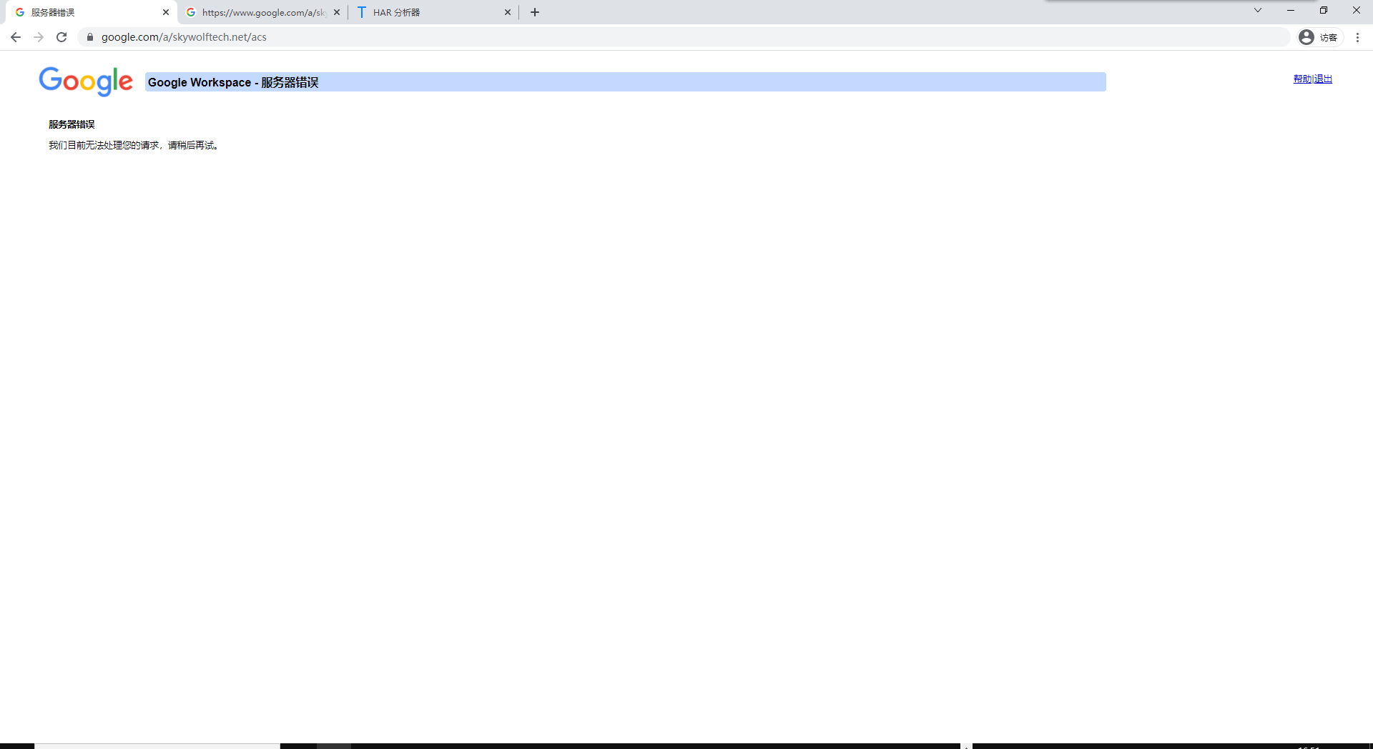Close the 服务器错误 tab
The width and height of the screenshot is (1373, 749).
[x=166, y=12]
